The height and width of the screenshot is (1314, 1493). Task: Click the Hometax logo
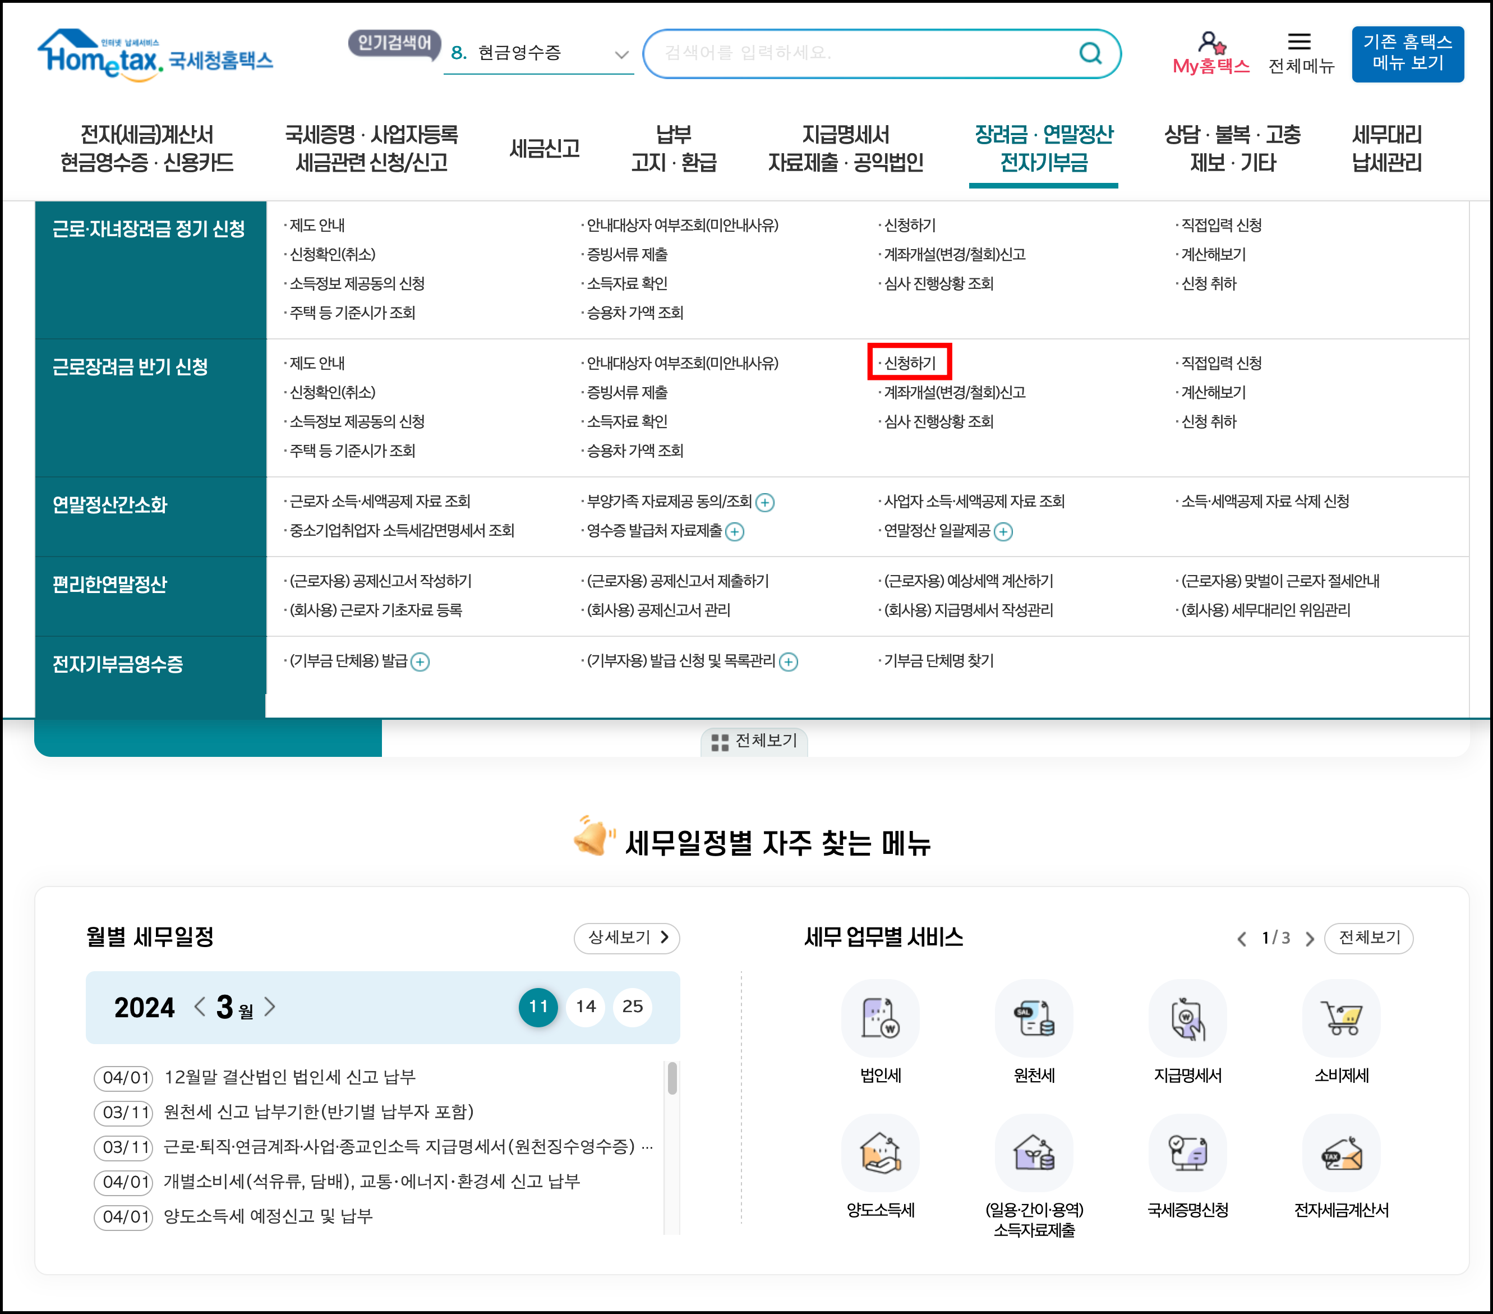[x=155, y=55]
